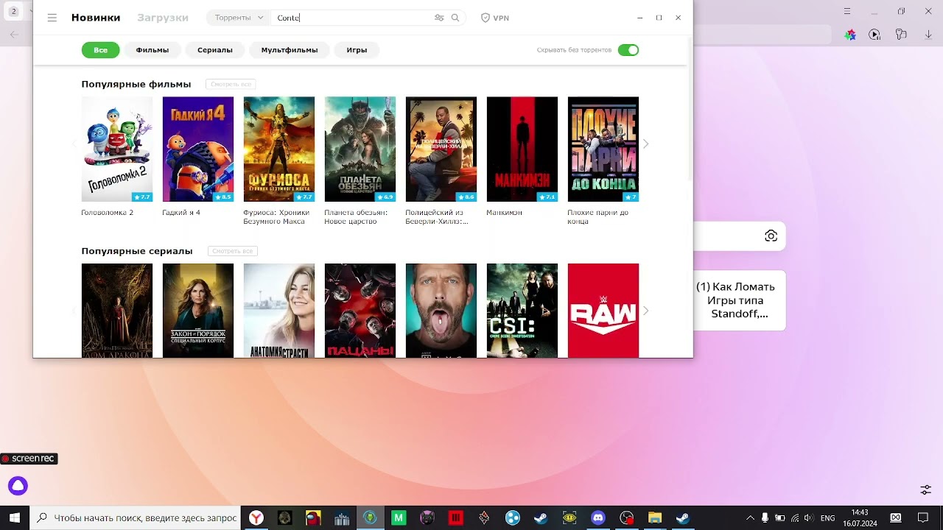The width and height of the screenshot is (943, 530).
Task: Click the VPN shield icon
Action: [485, 18]
